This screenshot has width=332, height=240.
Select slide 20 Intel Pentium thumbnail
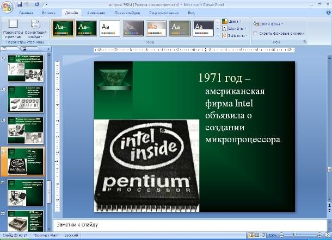(x=26, y=161)
